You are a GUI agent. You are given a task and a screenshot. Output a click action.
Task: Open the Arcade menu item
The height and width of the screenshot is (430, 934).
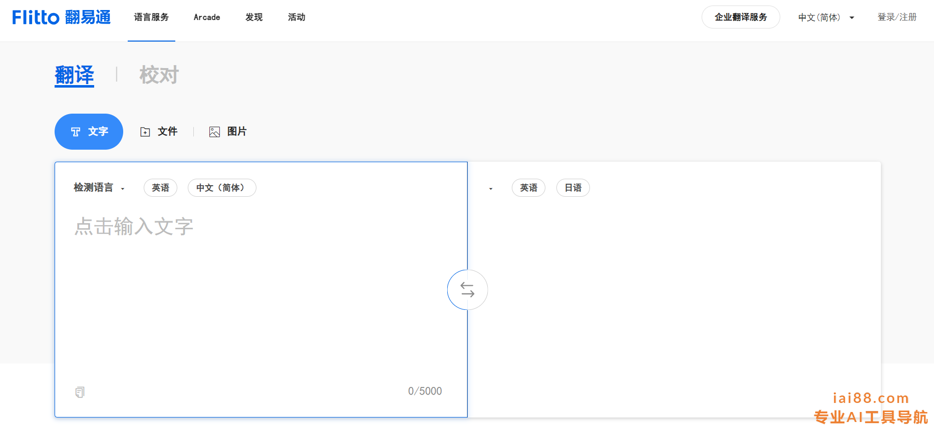207,17
